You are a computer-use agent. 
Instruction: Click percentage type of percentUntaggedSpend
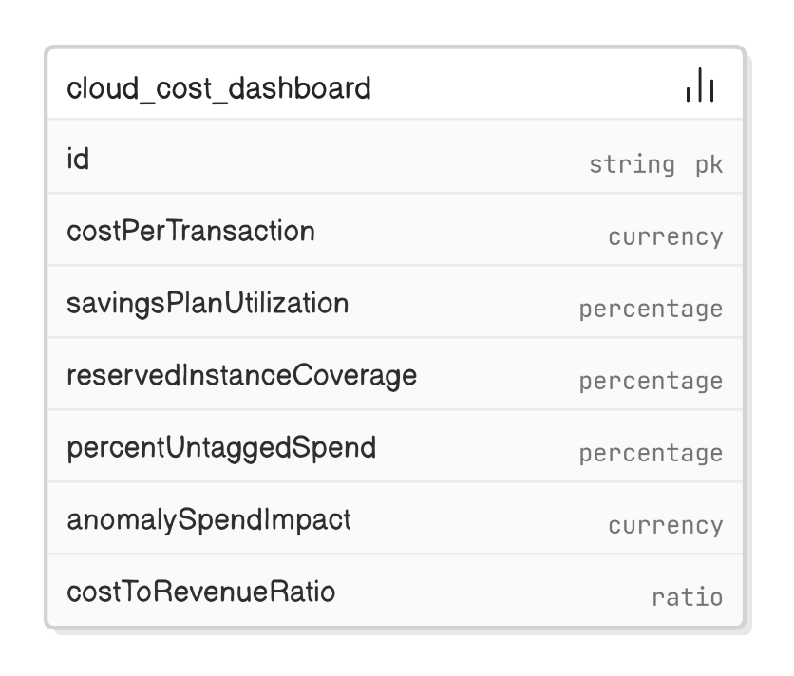coord(651,454)
